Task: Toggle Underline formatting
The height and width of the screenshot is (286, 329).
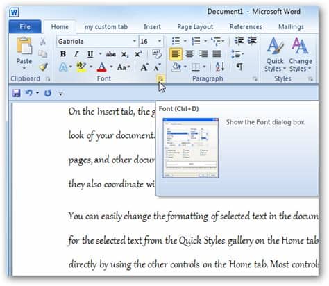Action: point(90,54)
